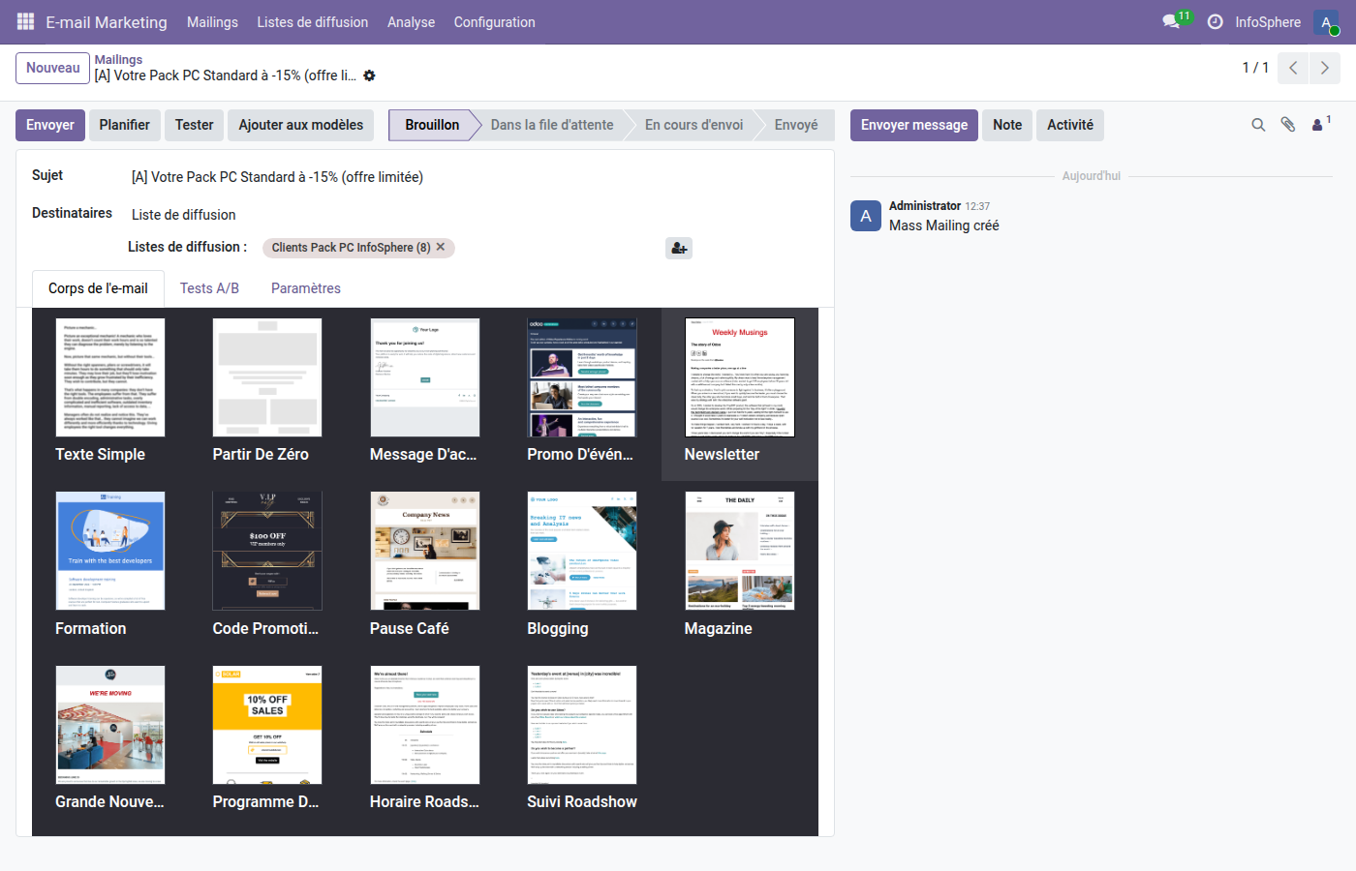Viewport: 1356px width, 871px height.
Task: Open the apps grid menu icon
Action: [x=25, y=21]
